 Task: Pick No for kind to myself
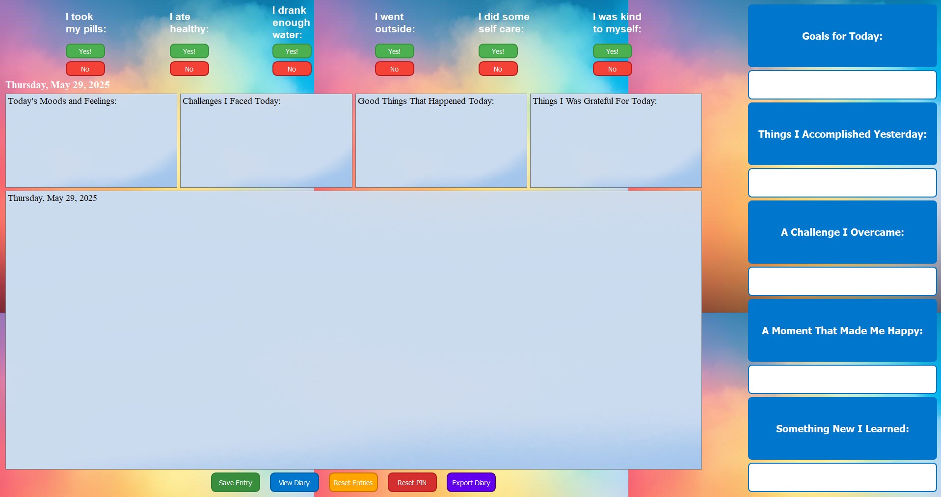[613, 69]
